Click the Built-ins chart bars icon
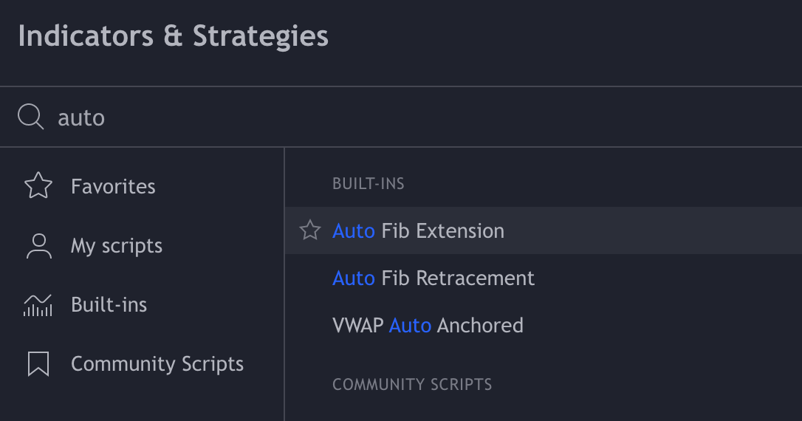This screenshot has width=802, height=421. [x=38, y=305]
